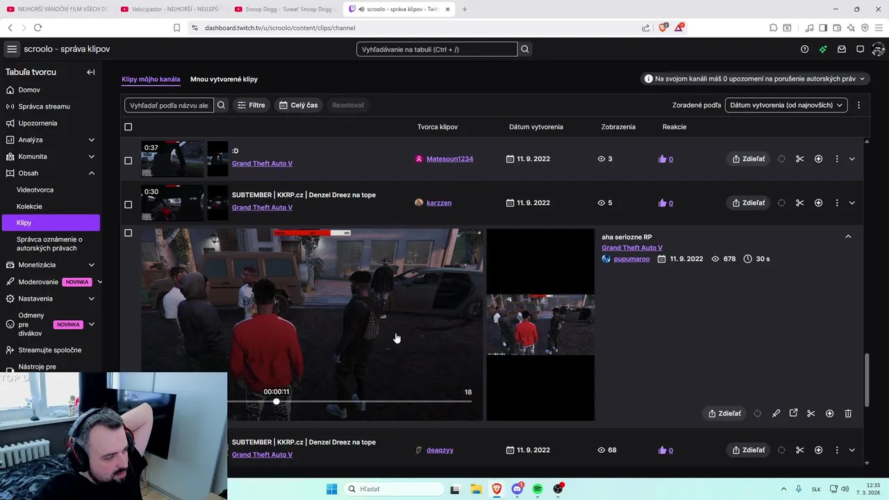
Task: Click the green sparkle icon in header
Action: [823, 49]
